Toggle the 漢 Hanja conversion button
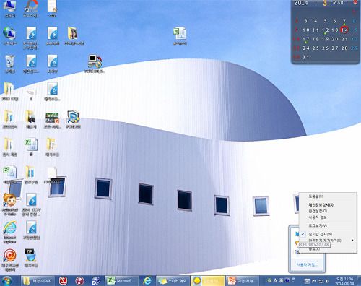Image resolution: width=361 pixels, height=286 pixels. [x=281, y=280]
